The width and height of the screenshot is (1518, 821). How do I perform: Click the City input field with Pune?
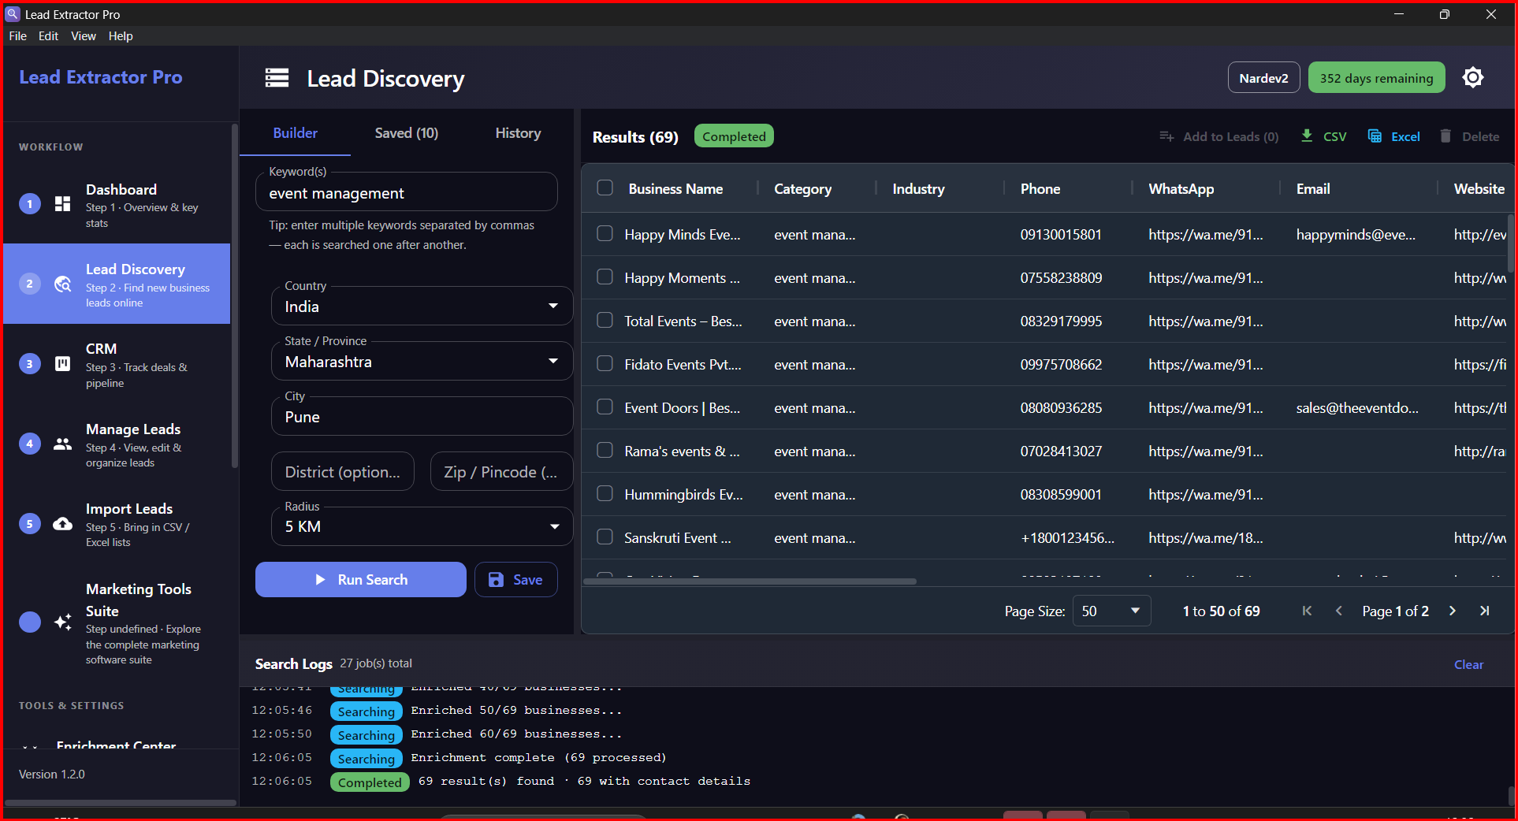pos(422,416)
